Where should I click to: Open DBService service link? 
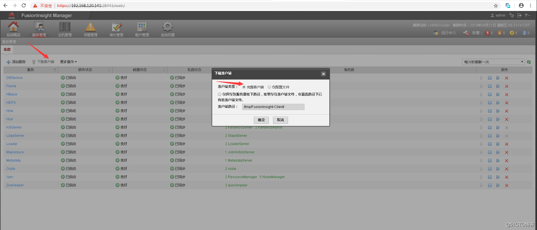coord(14,78)
